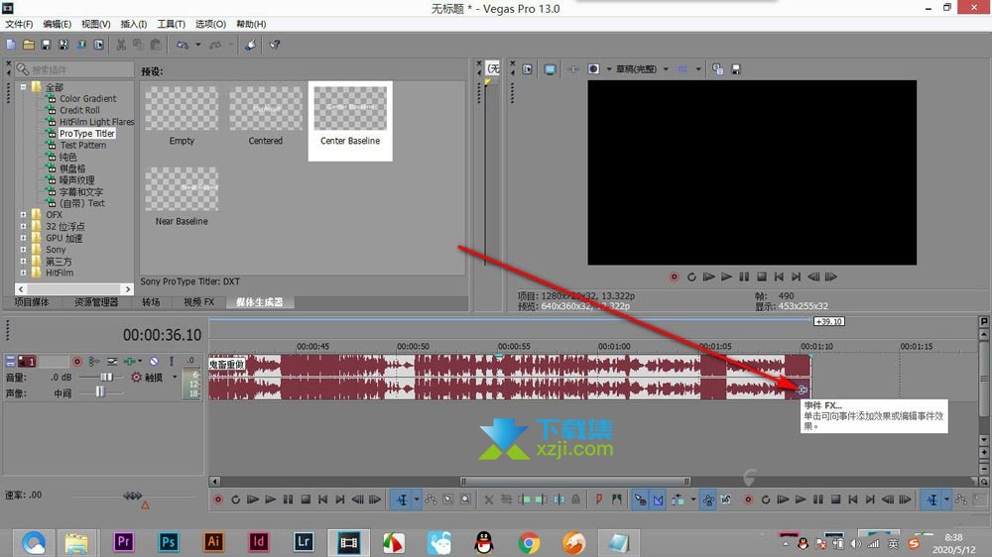Copy preview snapshot to clipboard icon
Screen dimensions: 992x557
pos(717,69)
